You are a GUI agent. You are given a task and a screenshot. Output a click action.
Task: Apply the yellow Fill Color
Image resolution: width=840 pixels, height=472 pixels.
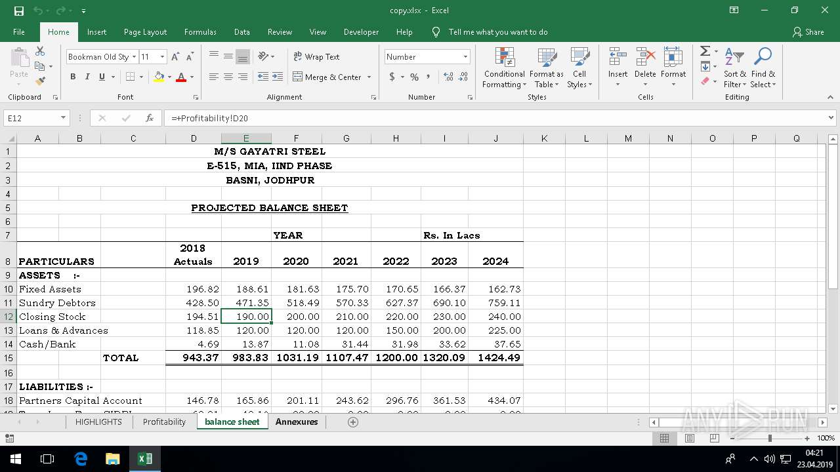pos(159,77)
